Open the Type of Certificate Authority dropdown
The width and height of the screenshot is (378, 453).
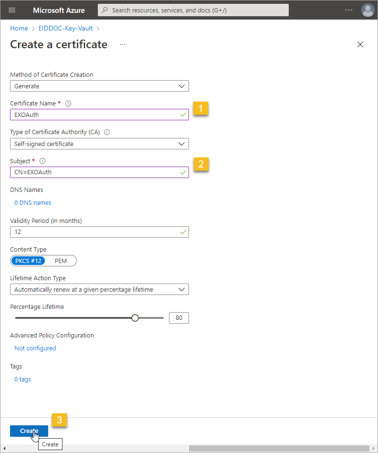coord(99,144)
